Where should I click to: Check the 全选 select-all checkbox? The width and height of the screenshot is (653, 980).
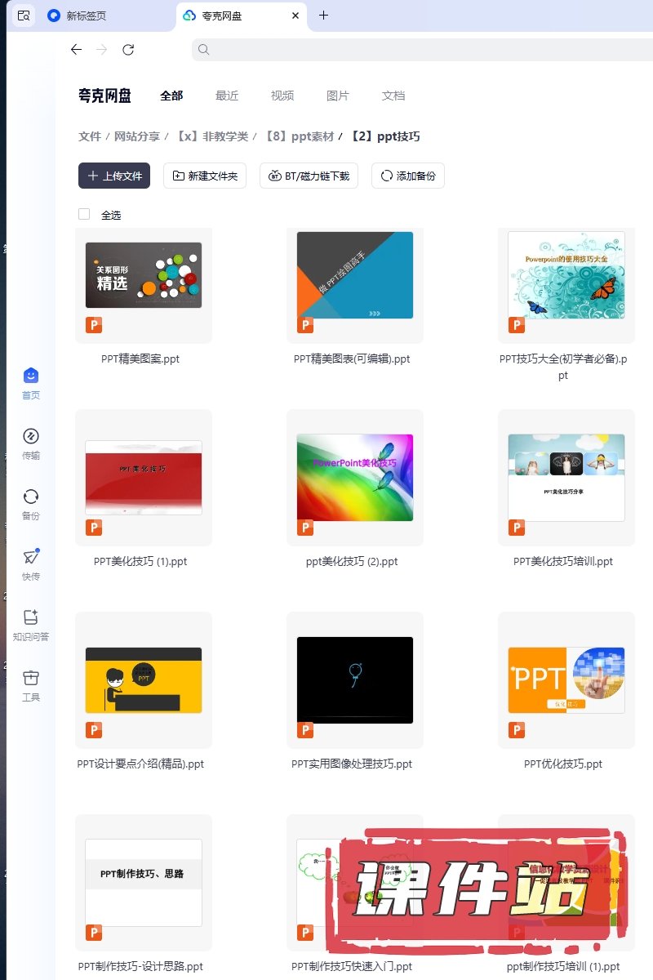[84, 214]
